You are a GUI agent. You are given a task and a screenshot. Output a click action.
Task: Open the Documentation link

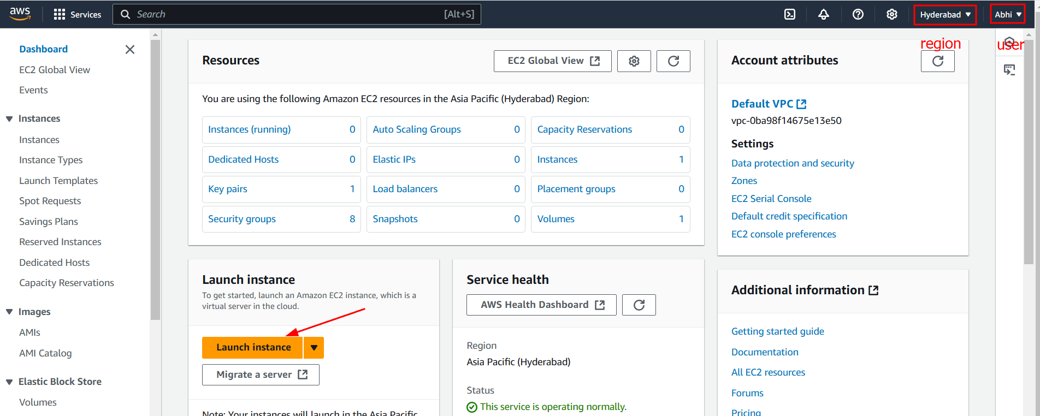pos(765,352)
